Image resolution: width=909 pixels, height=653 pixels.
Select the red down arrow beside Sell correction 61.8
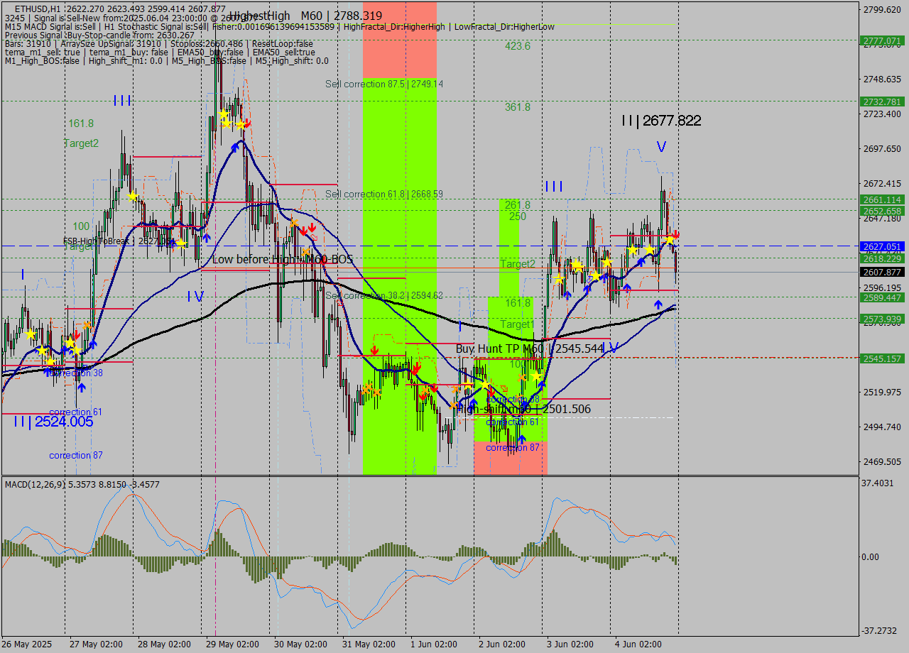(304, 231)
